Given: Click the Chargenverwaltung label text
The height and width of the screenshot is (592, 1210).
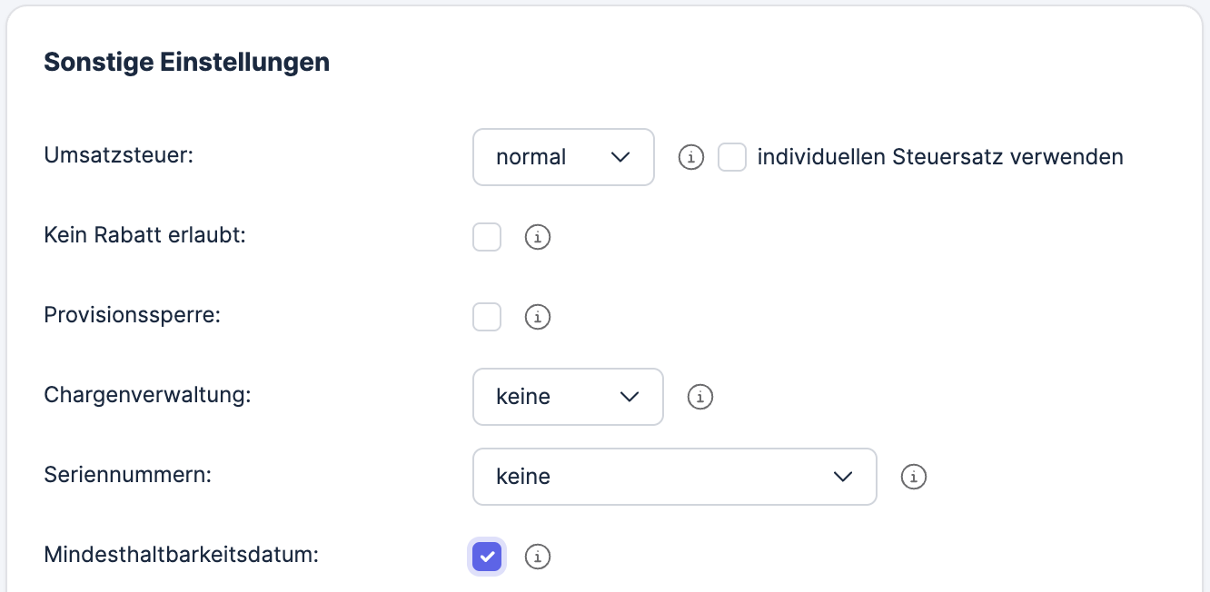Looking at the screenshot, I should [147, 395].
